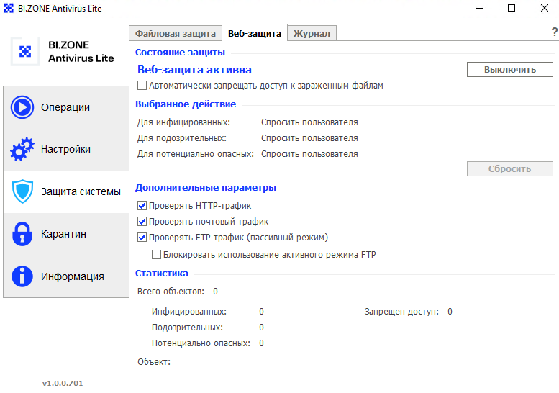
Task: Select the Защита системы shield icon
Action: coord(22,191)
